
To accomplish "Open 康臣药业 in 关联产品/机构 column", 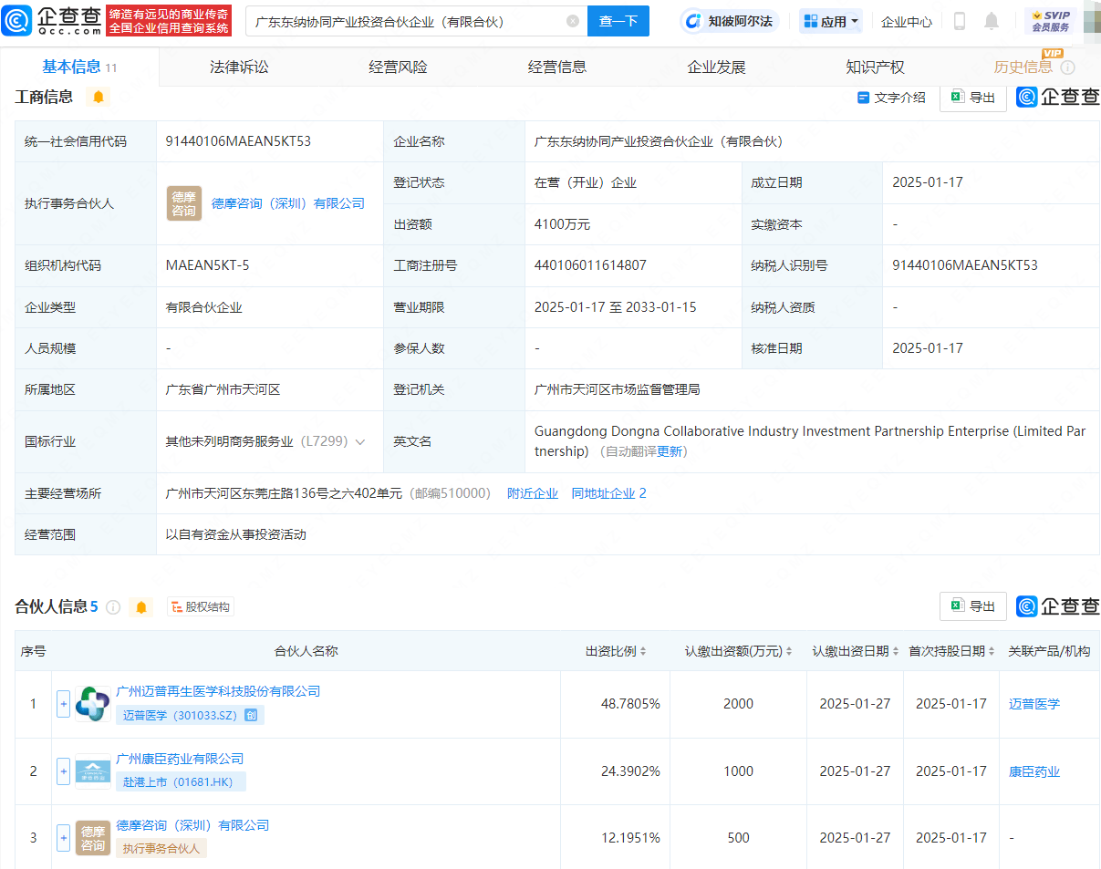I will coord(1034,771).
